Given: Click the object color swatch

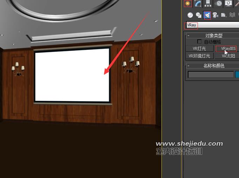Looking at the screenshot, I should pyautogui.click(x=237, y=74).
